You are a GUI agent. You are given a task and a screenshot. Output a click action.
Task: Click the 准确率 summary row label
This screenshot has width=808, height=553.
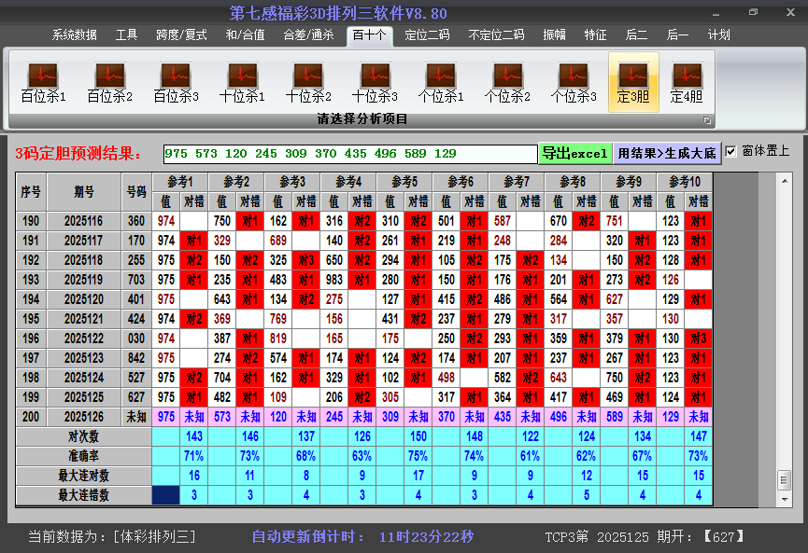click(x=83, y=456)
